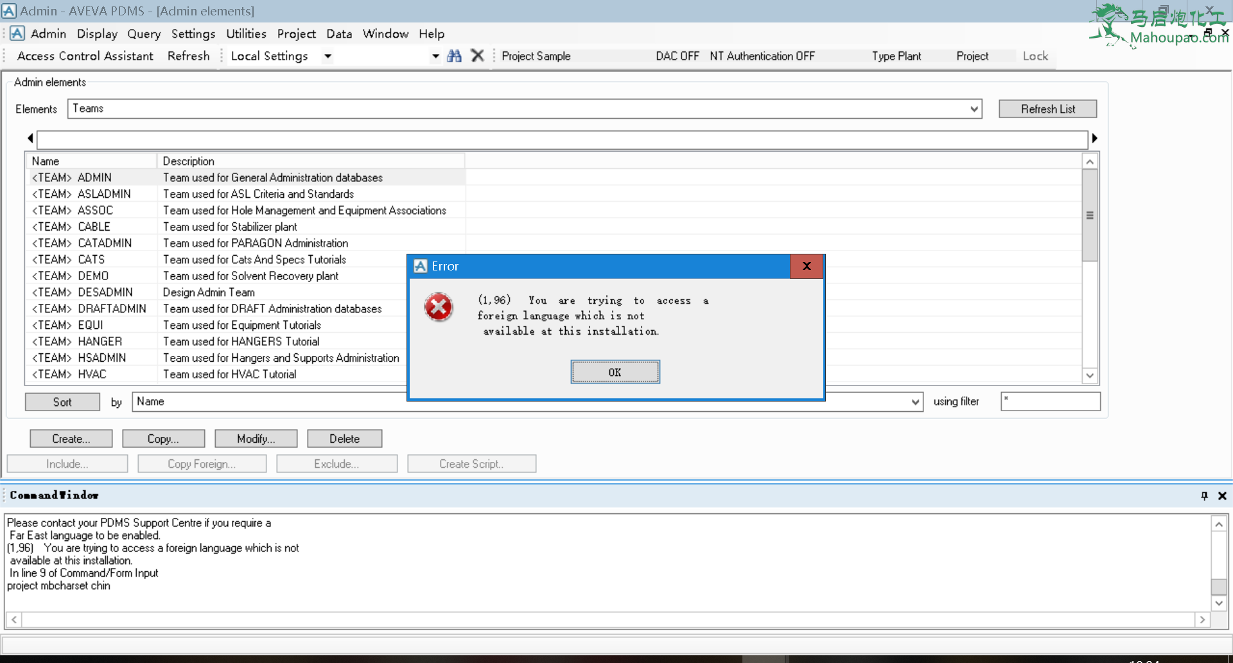
Task: Close the Command Window panel
Action: click(1222, 495)
